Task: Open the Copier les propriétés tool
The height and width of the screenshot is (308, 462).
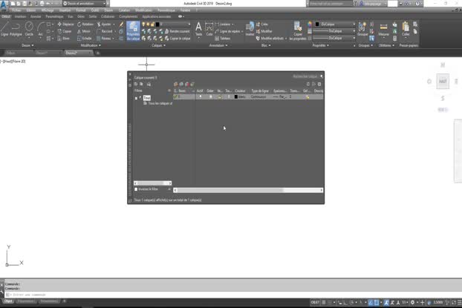Action: click(x=298, y=30)
